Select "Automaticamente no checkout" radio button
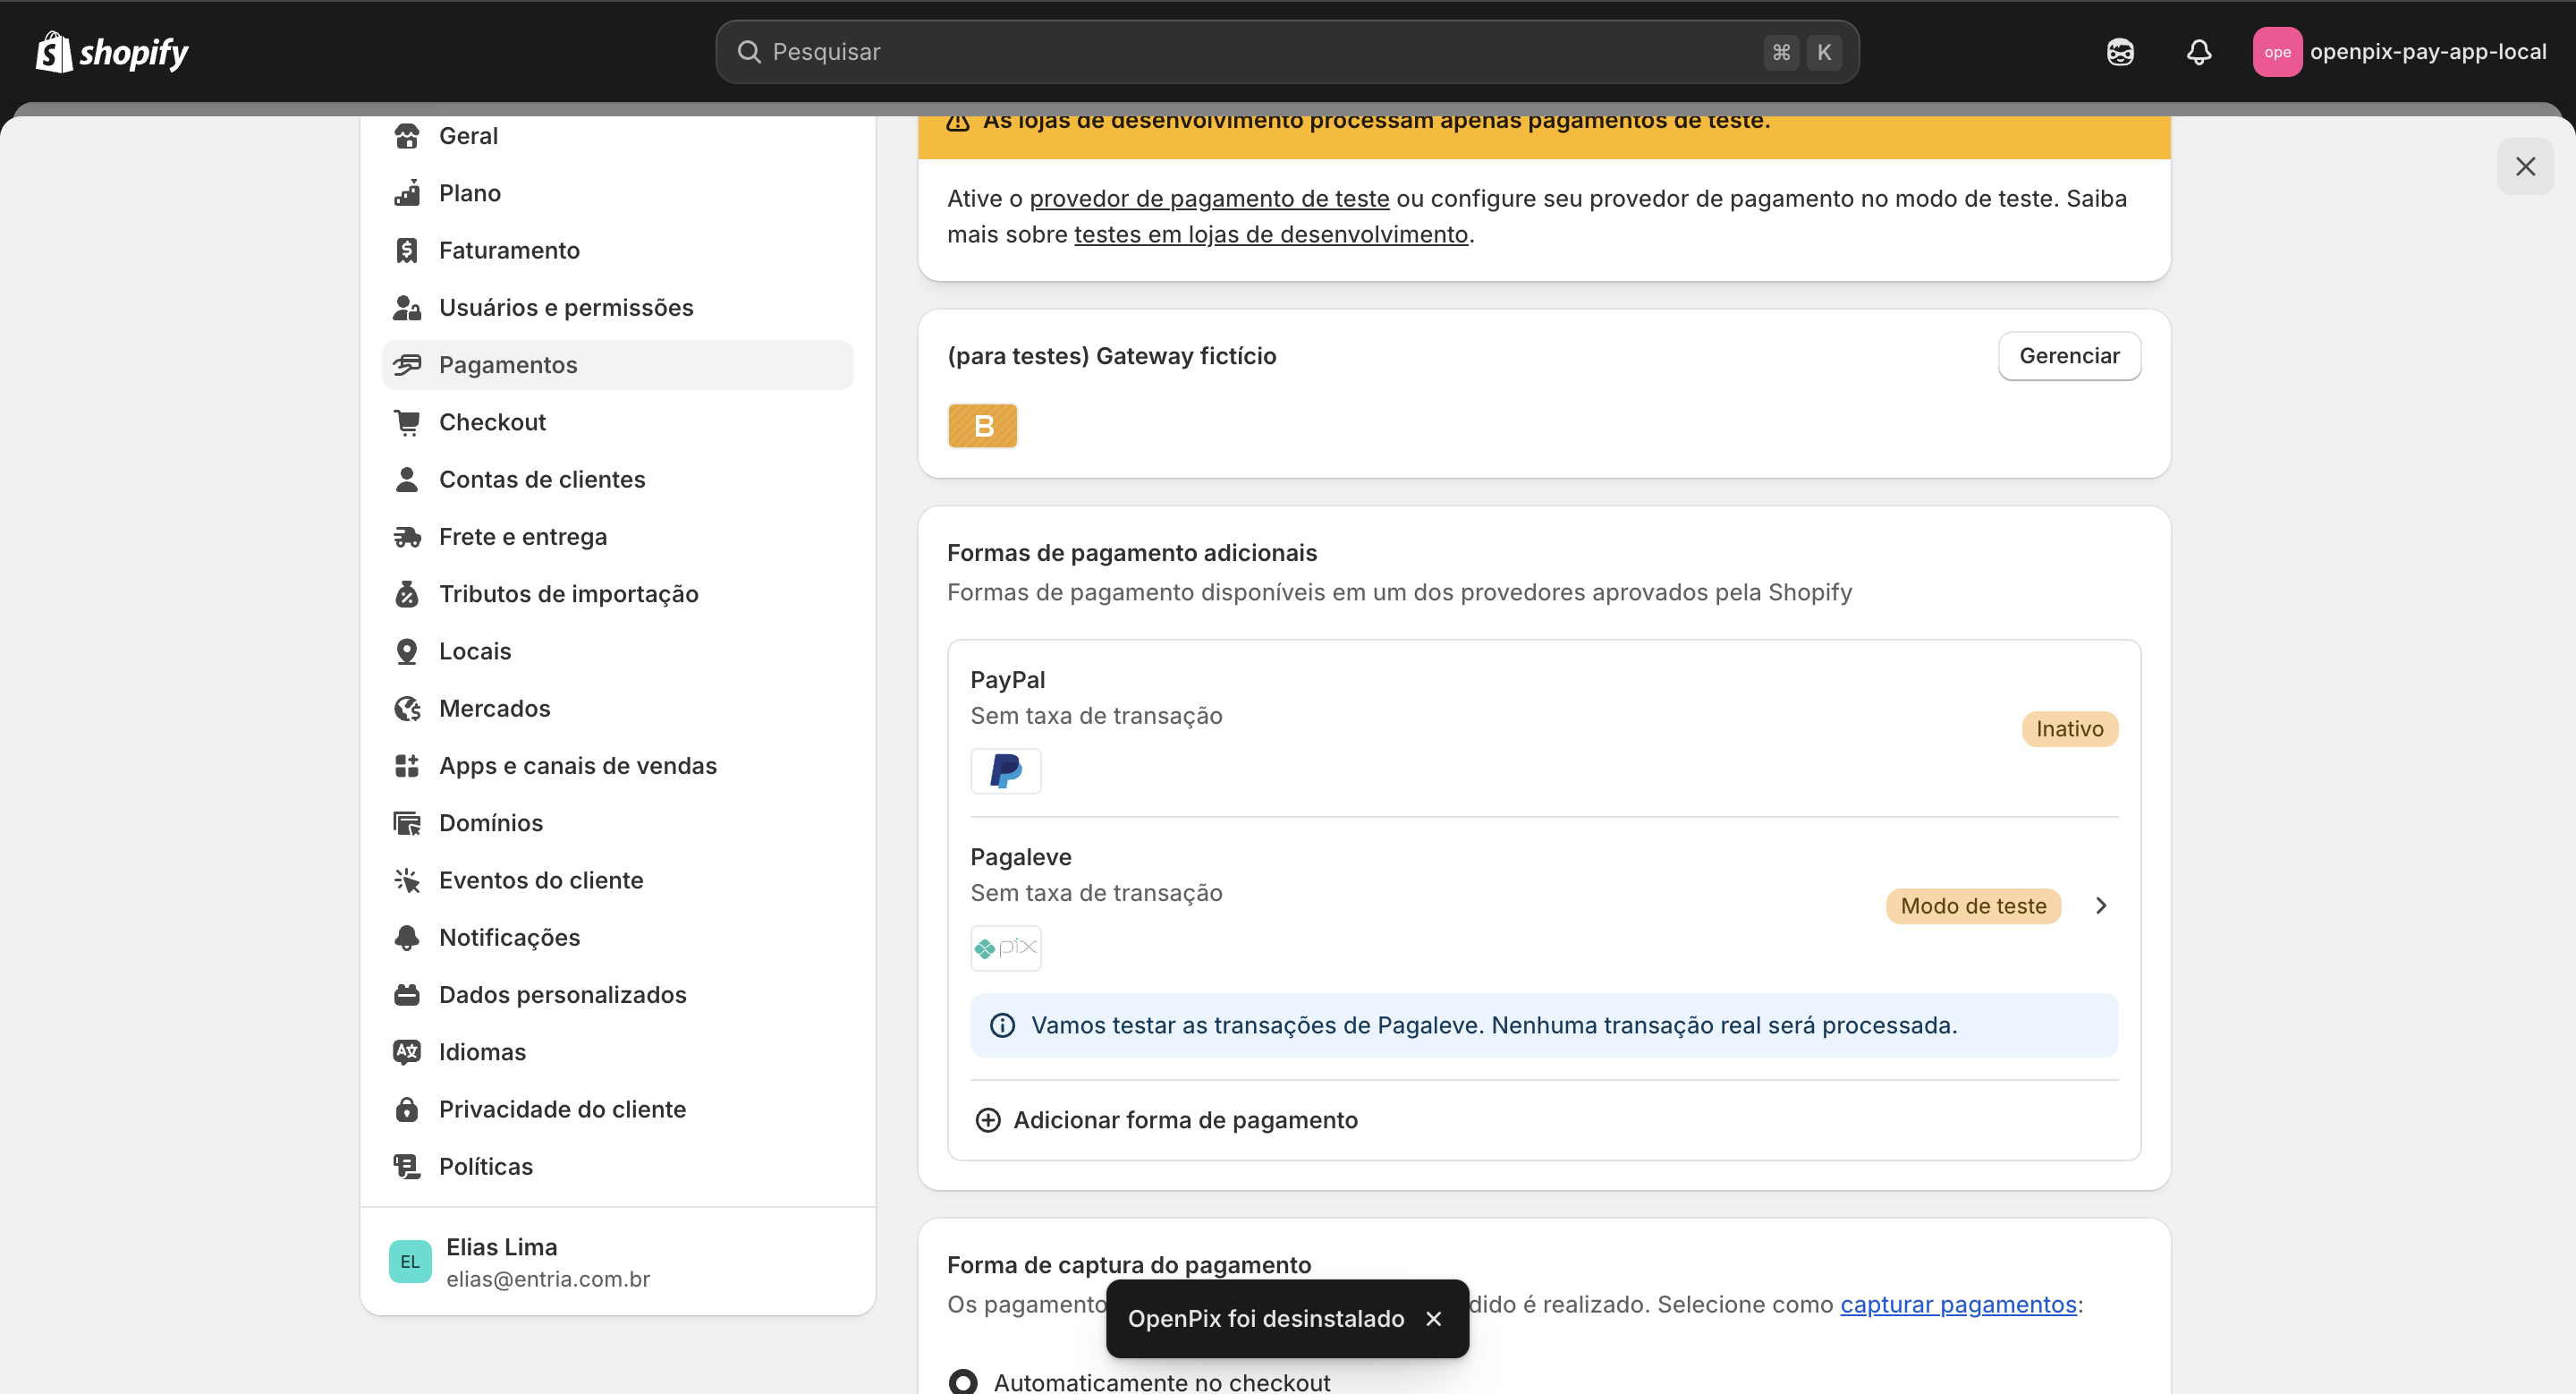This screenshot has width=2576, height=1394. 962,1381
